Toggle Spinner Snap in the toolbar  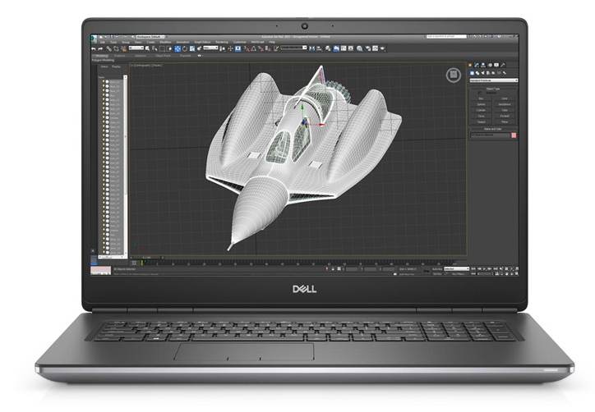268,48
